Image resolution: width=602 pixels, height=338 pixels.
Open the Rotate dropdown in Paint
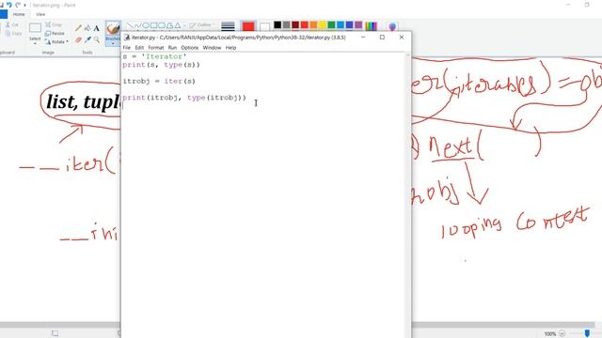(56, 41)
